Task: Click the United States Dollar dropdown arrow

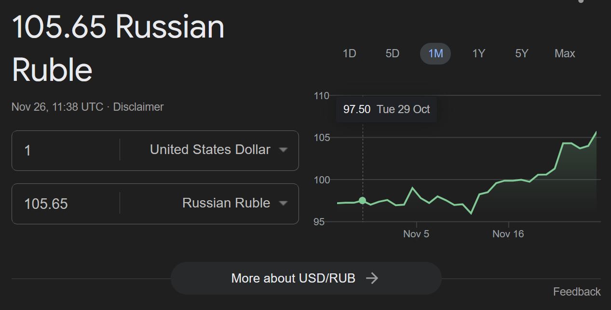Action: 284,150
